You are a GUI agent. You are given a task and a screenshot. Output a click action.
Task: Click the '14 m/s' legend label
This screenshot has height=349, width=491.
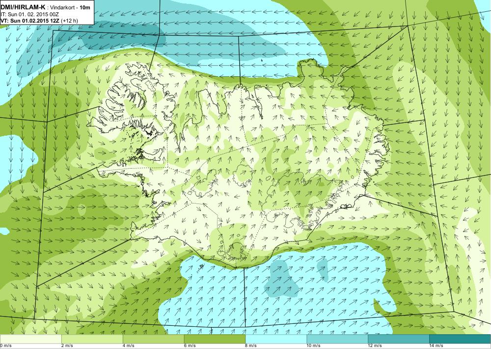(436, 346)
